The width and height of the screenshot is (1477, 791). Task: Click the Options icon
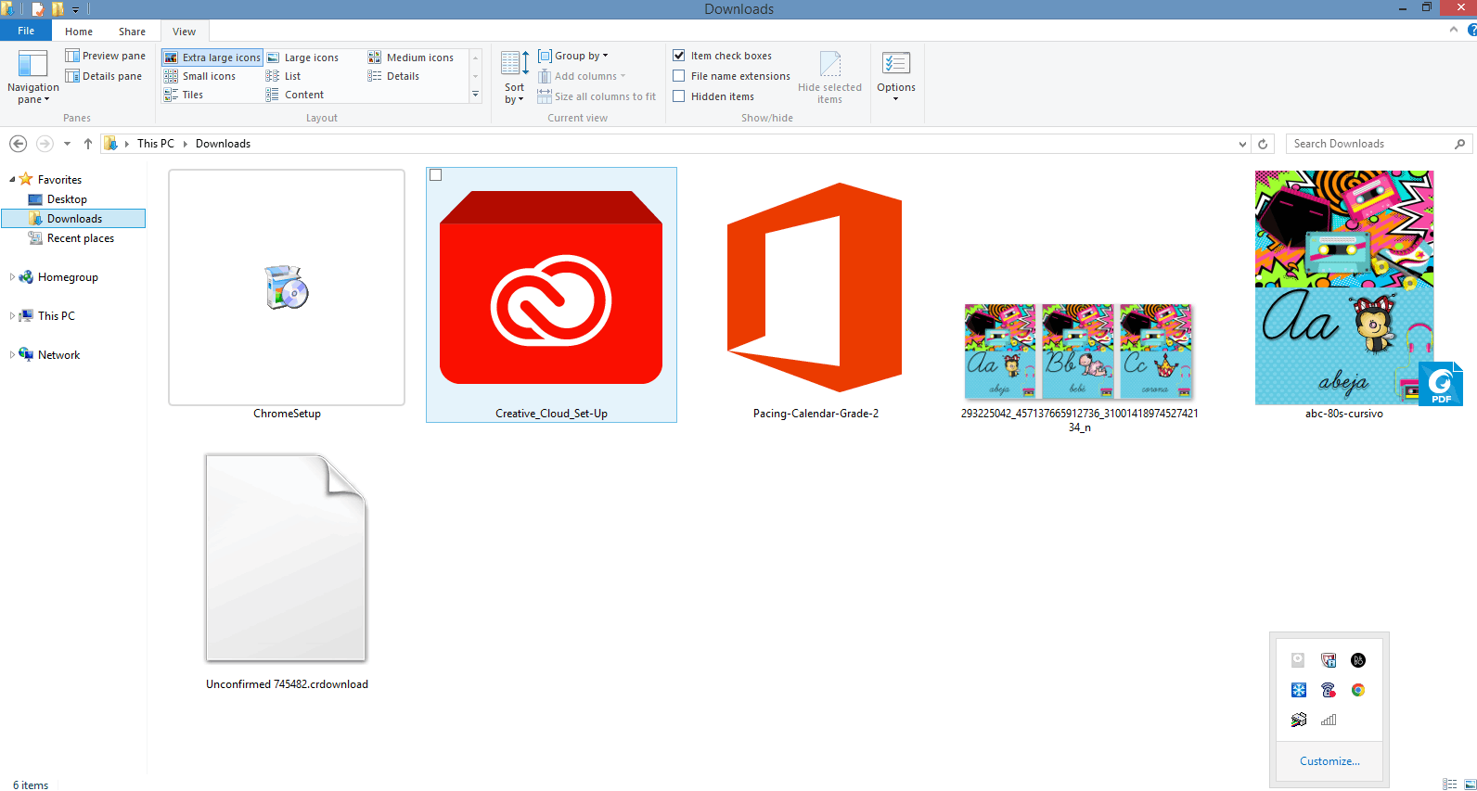896,63
